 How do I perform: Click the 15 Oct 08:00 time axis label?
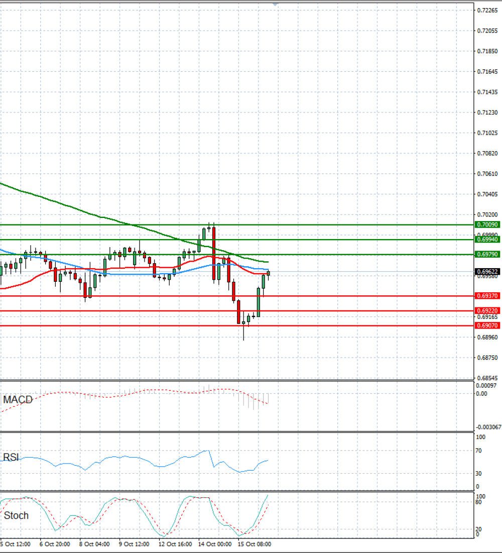255,544
